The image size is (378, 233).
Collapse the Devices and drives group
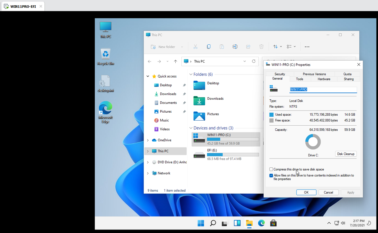[191, 128]
